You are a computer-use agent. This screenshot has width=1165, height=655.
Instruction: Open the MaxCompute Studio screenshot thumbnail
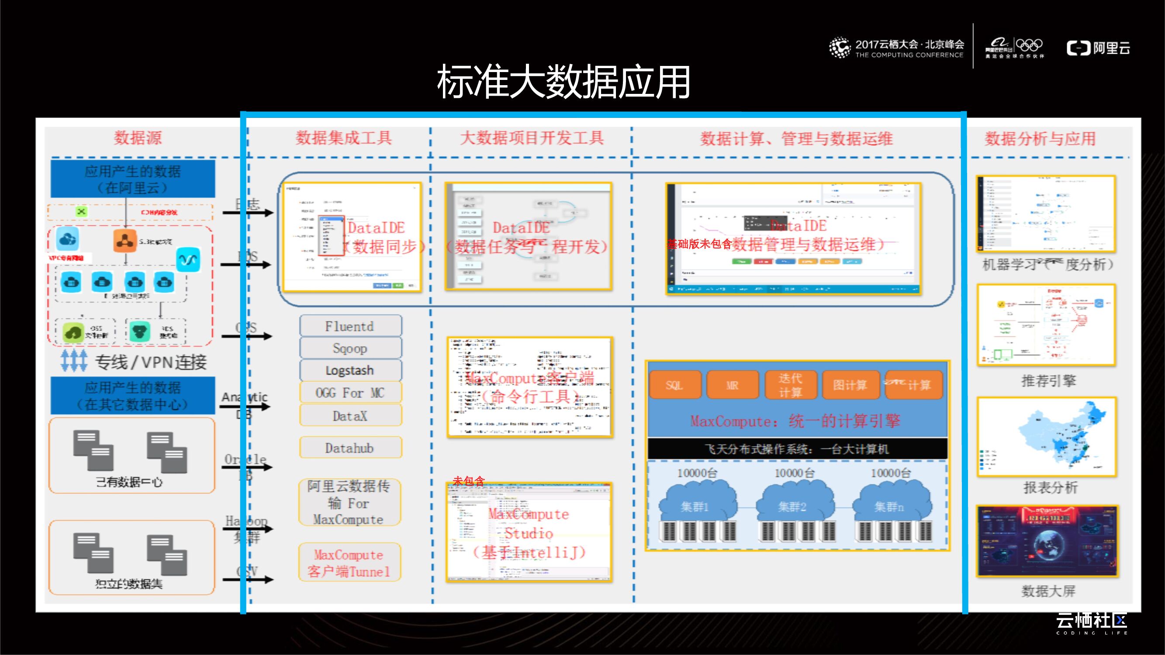[529, 532]
